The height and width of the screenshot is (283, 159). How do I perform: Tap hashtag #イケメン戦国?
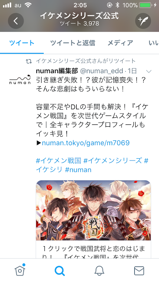pos(59,160)
